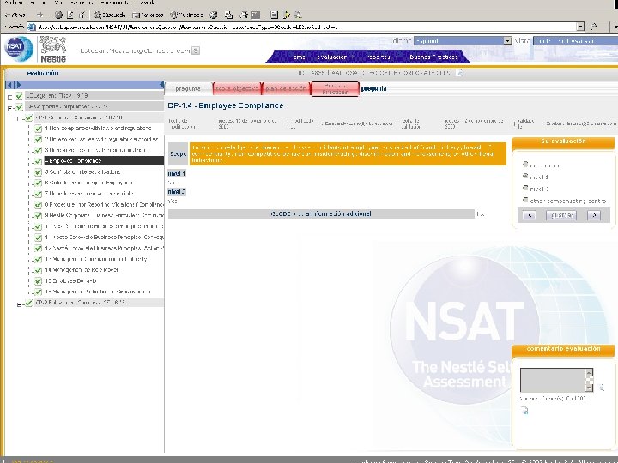Click the green check beside item 5
Screen dimensions: 618x463
point(39,172)
